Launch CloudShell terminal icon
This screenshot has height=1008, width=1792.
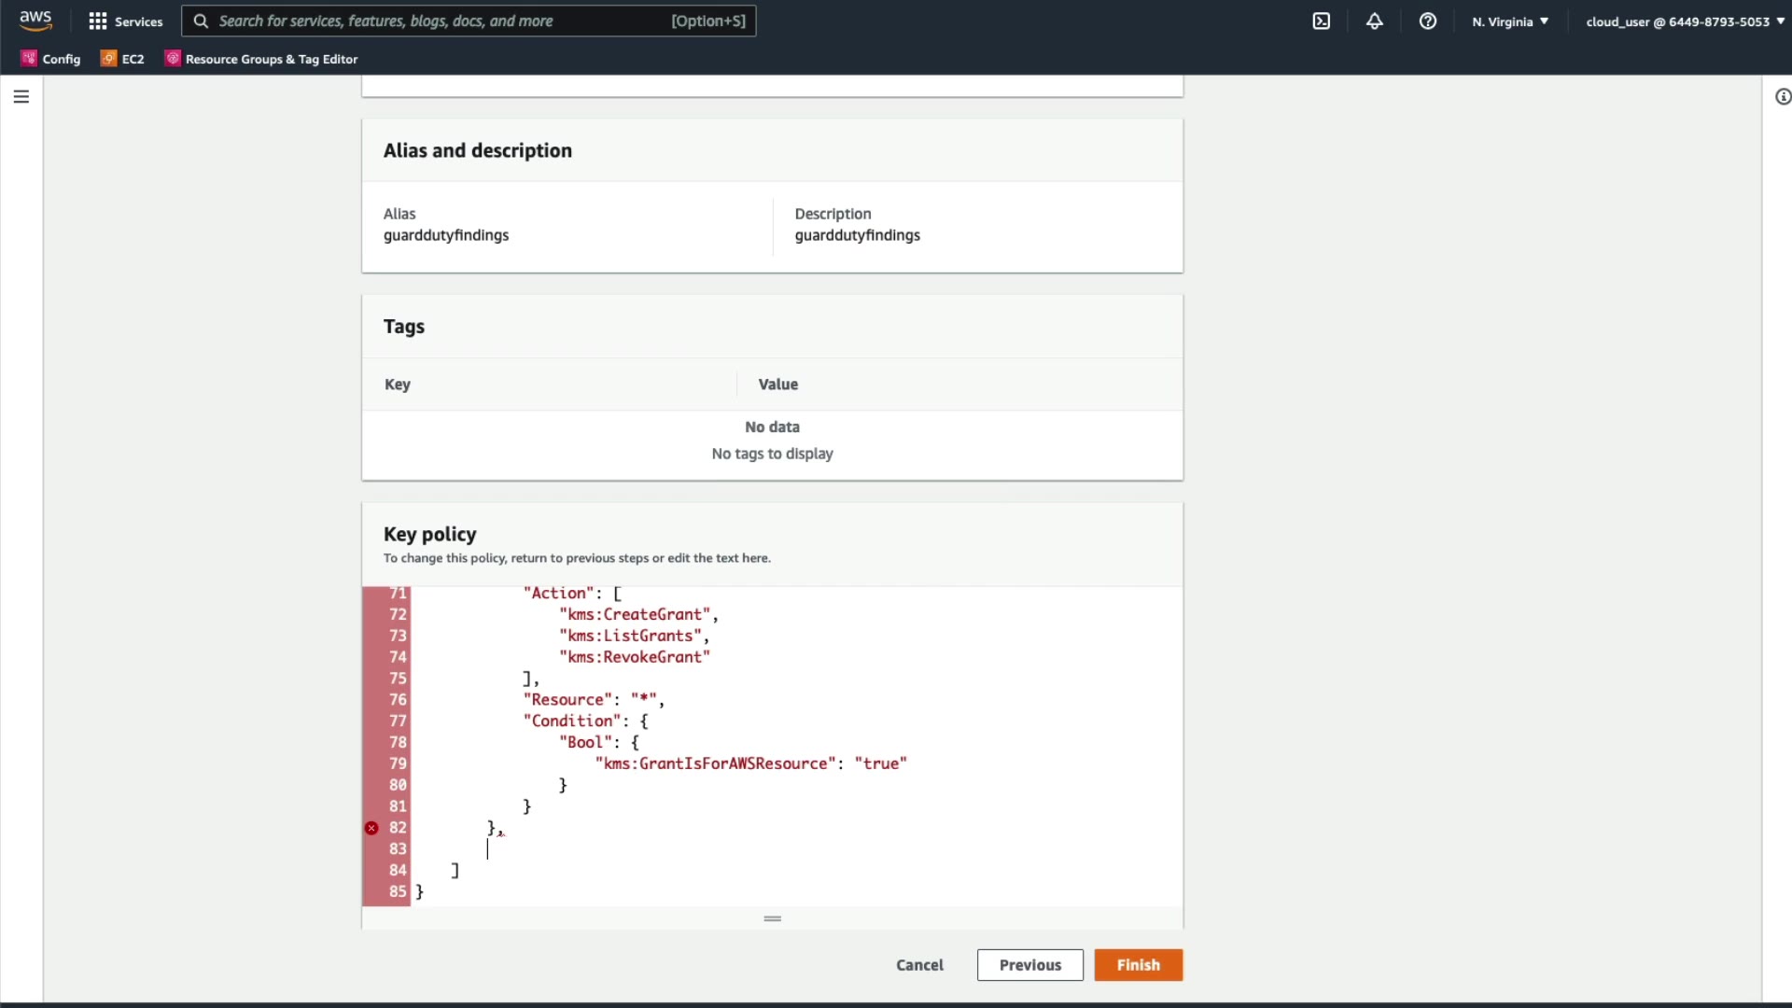point(1322,21)
